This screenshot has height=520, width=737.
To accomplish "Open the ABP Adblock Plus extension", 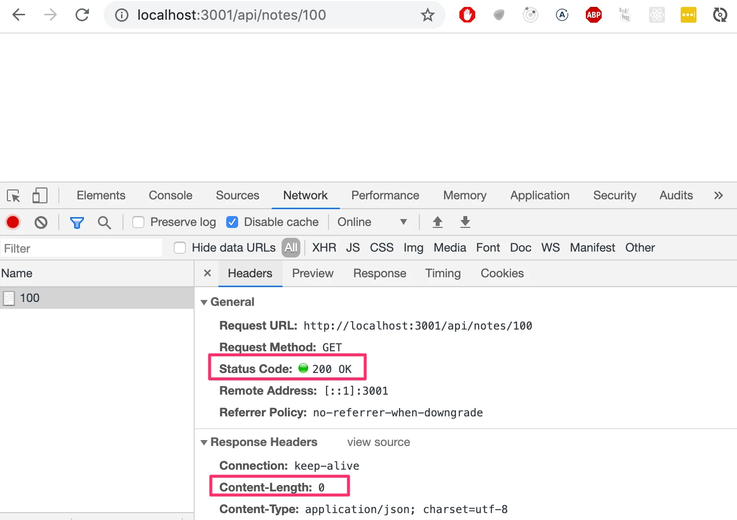I will 594,15.
